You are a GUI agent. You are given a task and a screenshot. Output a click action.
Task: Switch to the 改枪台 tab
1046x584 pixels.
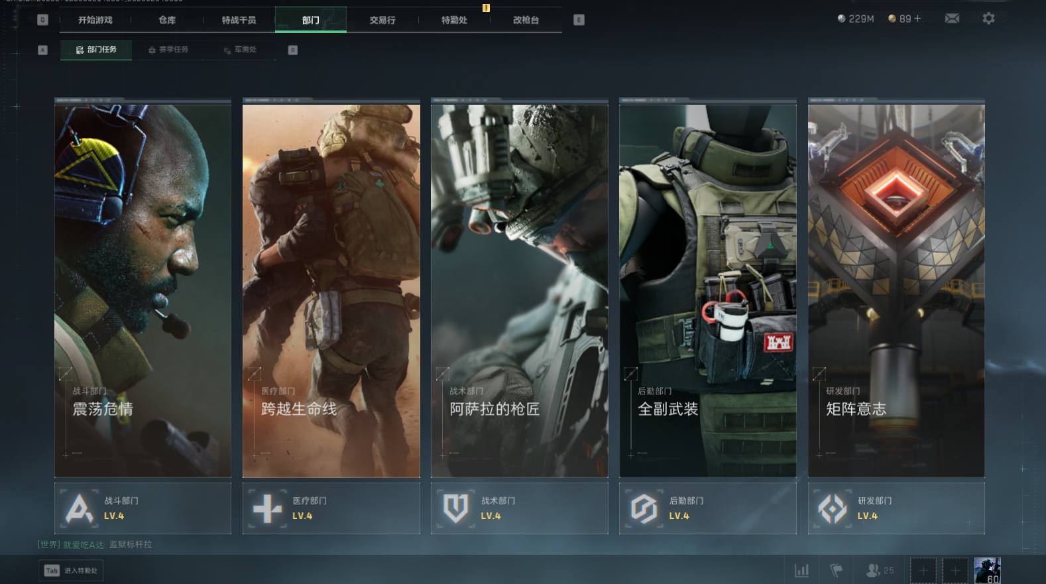(526, 20)
